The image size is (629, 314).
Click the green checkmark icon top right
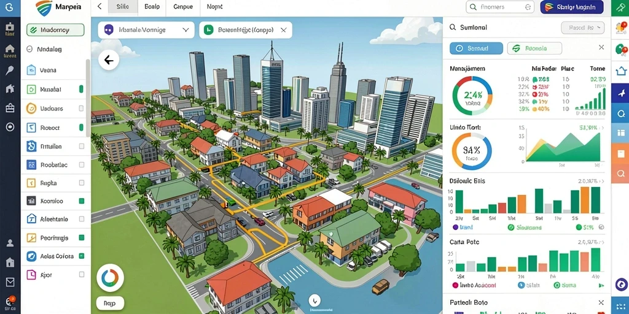click(619, 8)
